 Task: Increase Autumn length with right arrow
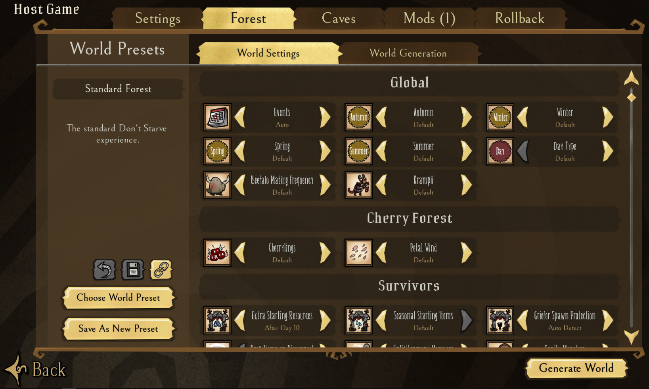pos(466,118)
